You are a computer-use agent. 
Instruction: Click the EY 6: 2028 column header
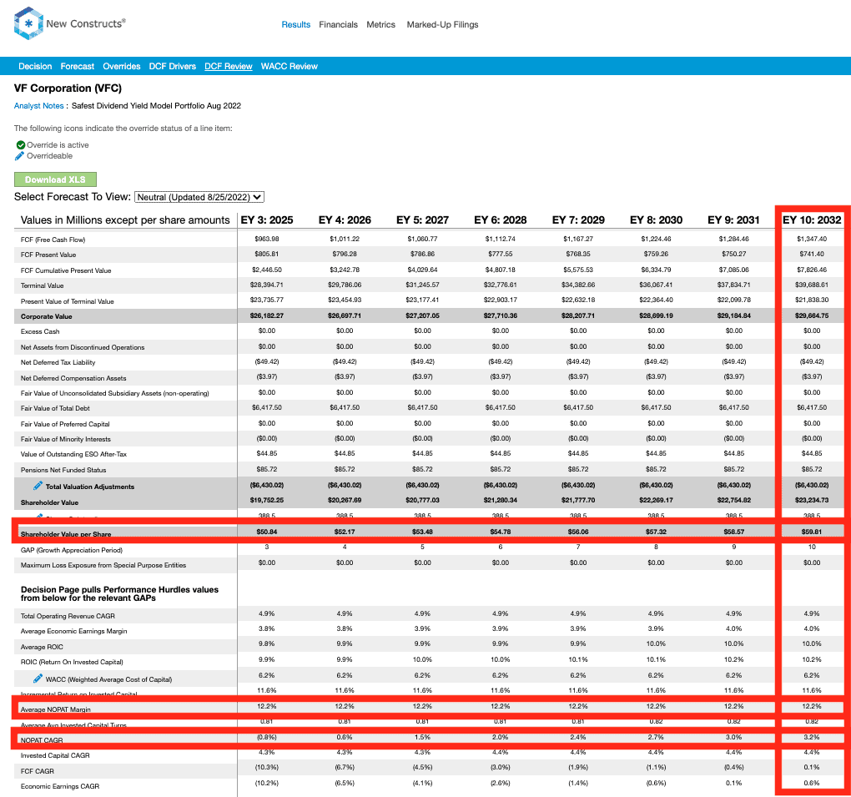point(501,219)
